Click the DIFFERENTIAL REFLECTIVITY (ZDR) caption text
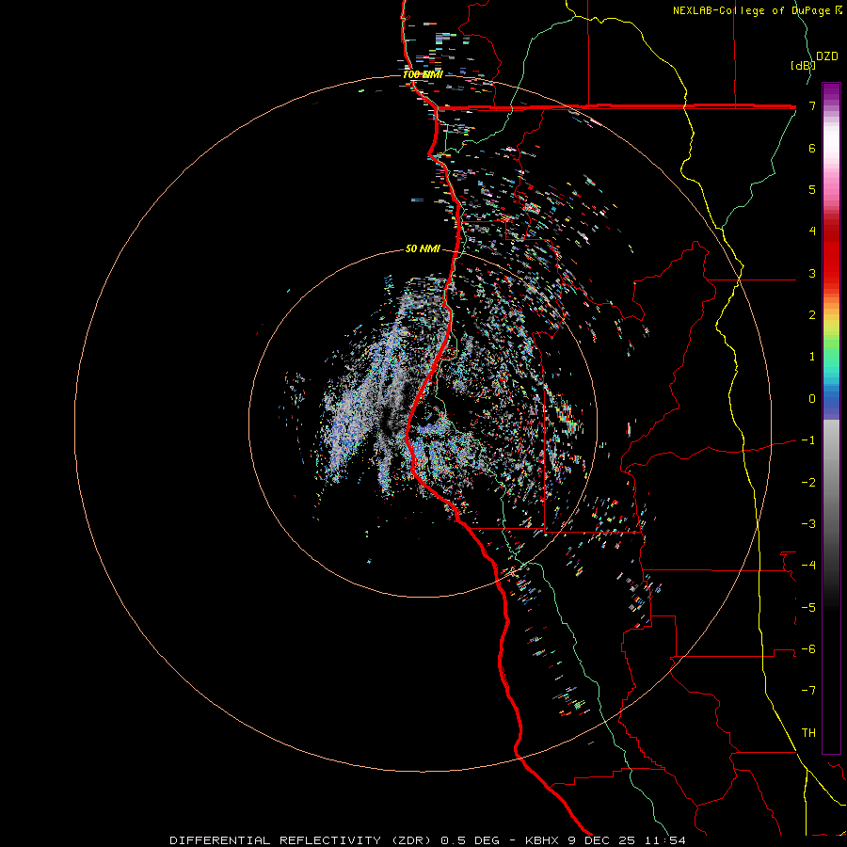847x847 pixels. coord(300,840)
